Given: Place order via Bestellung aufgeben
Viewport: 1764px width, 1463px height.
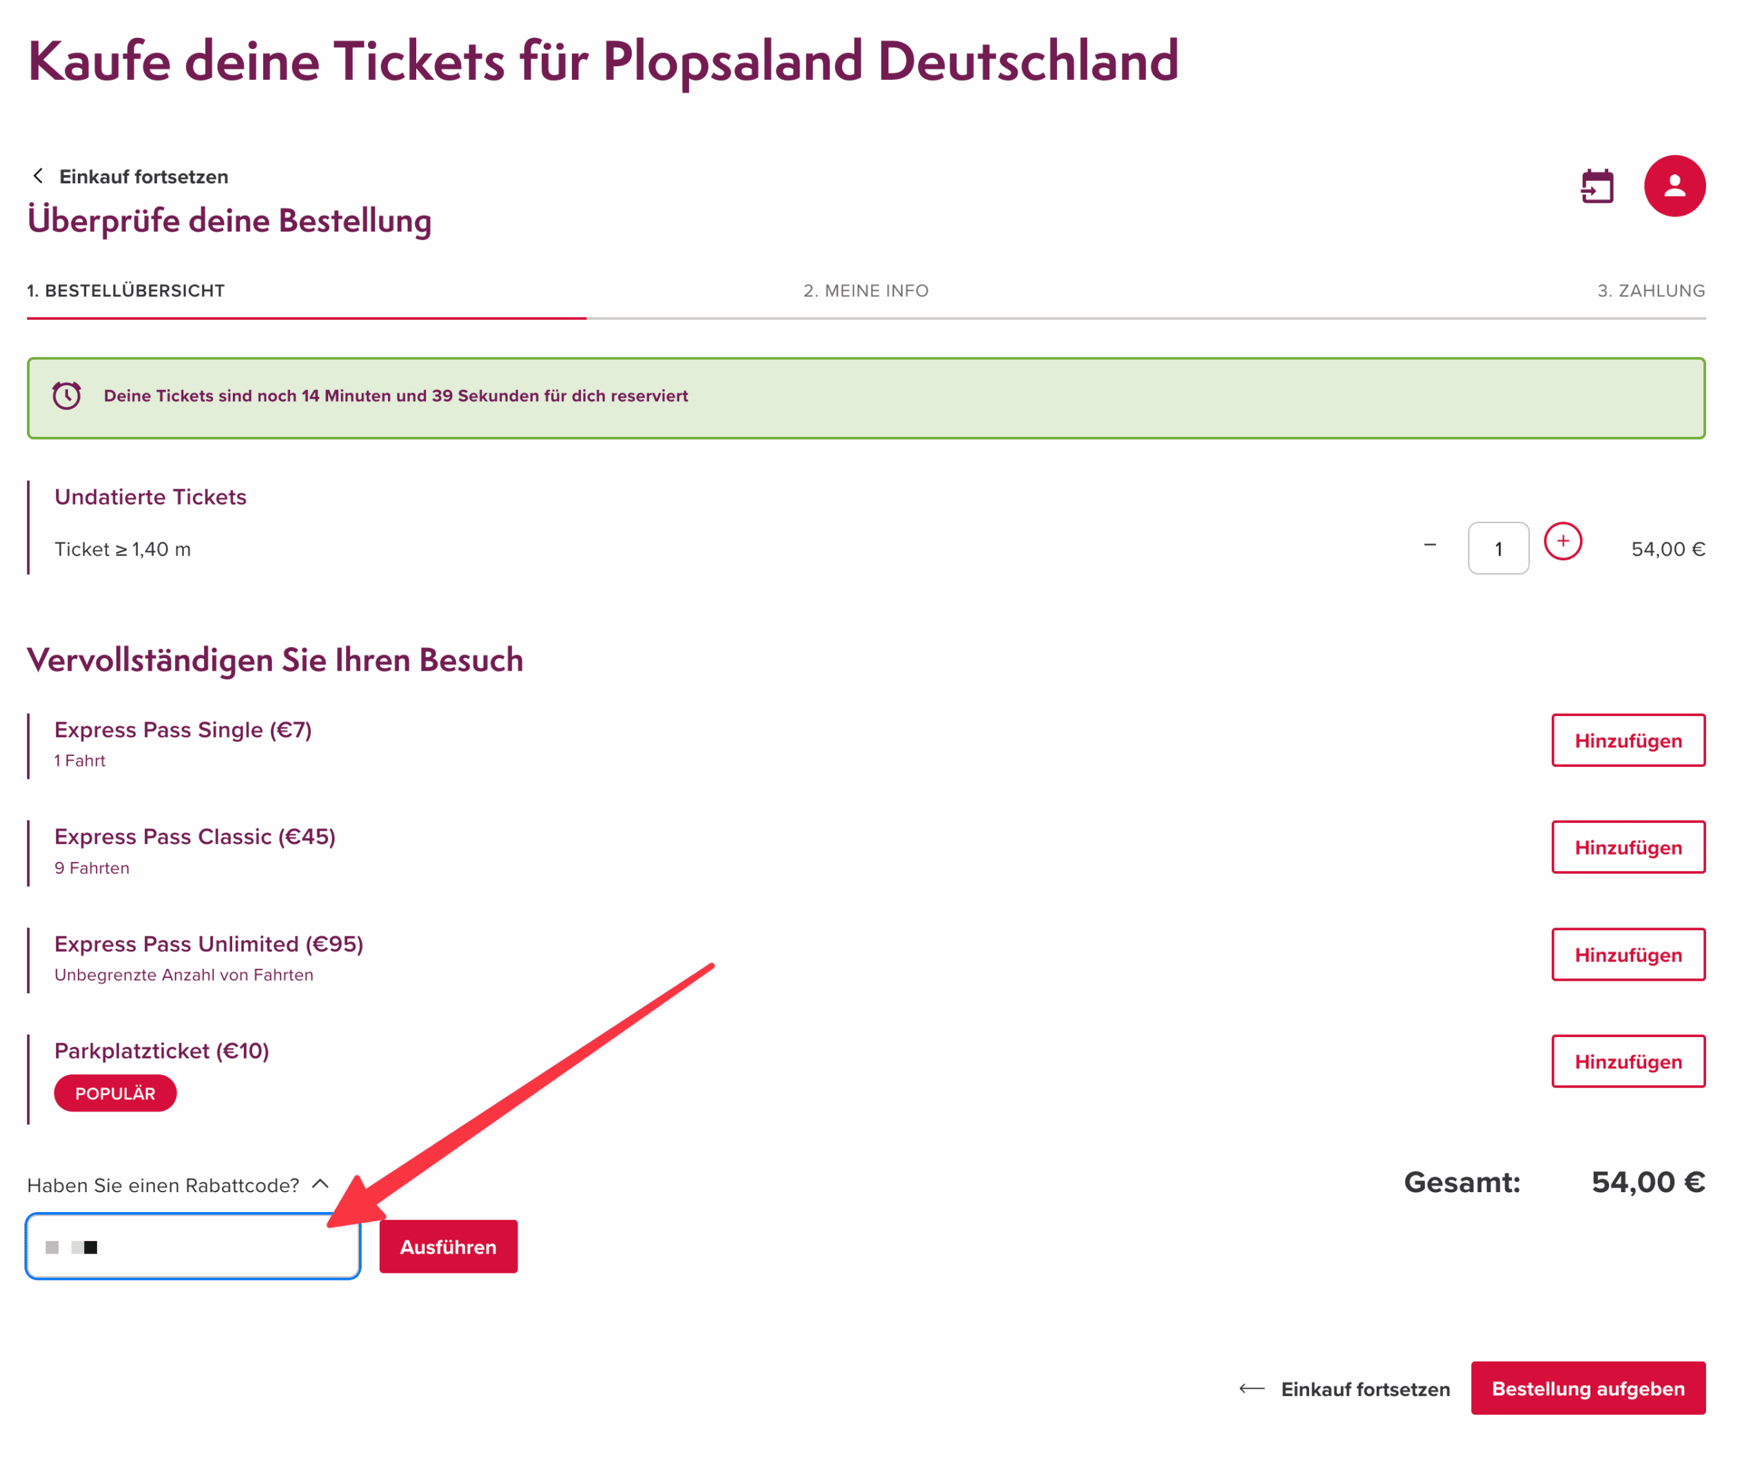Looking at the screenshot, I should click(1588, 1389).
